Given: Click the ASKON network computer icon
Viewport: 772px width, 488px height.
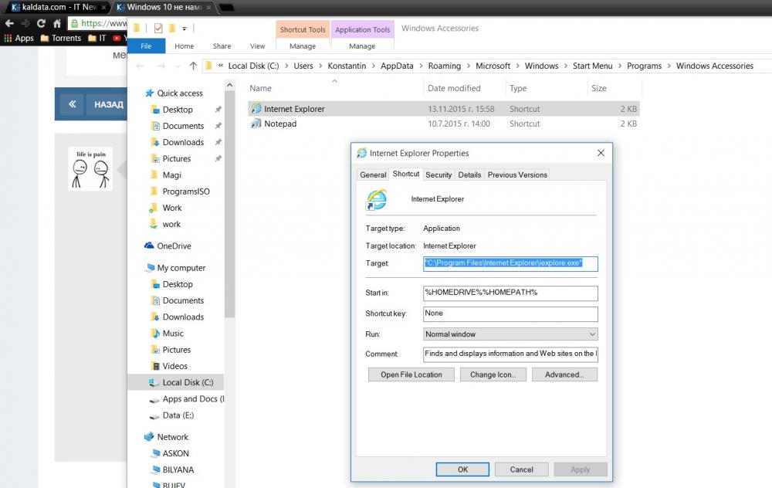Looking at the screenshot, I should (x=156, y=453).
